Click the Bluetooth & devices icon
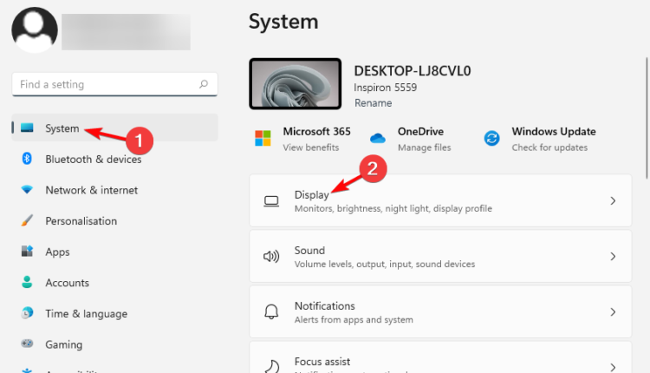The height and width of the screenshot is (373, 650). 27,159
